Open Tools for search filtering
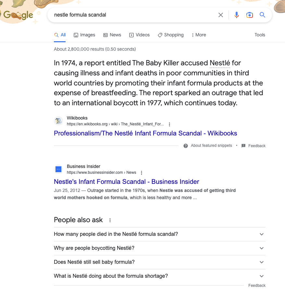 [x=260, y=35]
